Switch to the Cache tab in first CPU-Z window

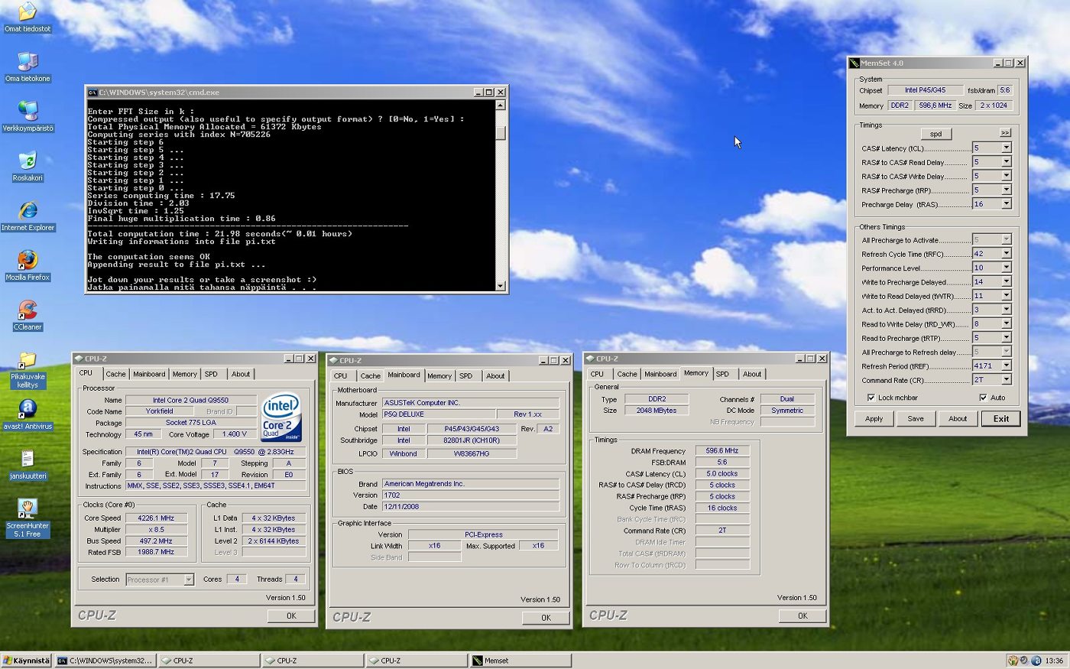(x=115, y=374)
